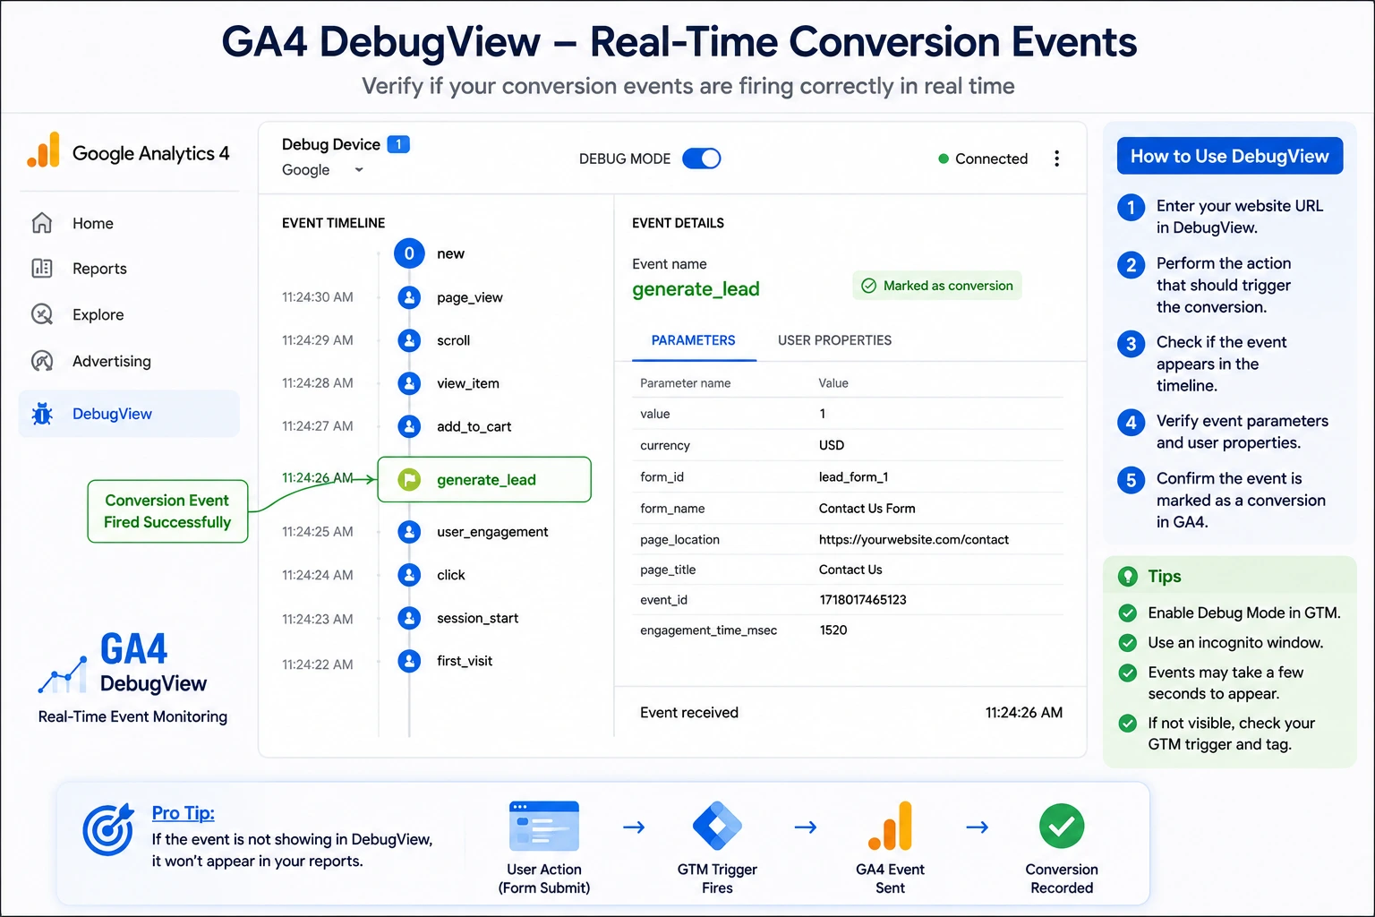
Task: Expand the Google debug device dropdown
Action: click(323, 170)
